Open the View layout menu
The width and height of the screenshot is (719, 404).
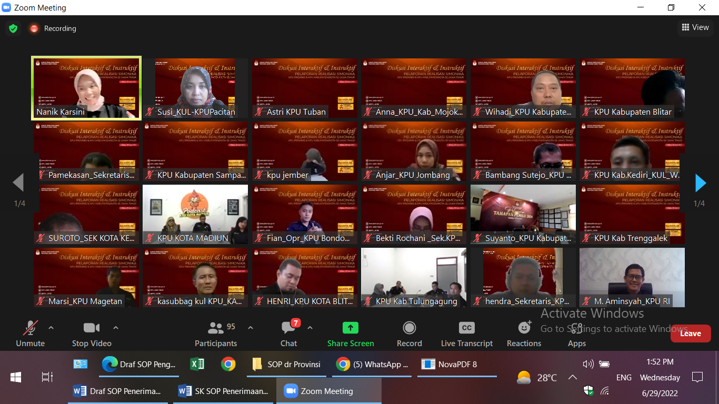pyautogui.click(x=695, y=27)
